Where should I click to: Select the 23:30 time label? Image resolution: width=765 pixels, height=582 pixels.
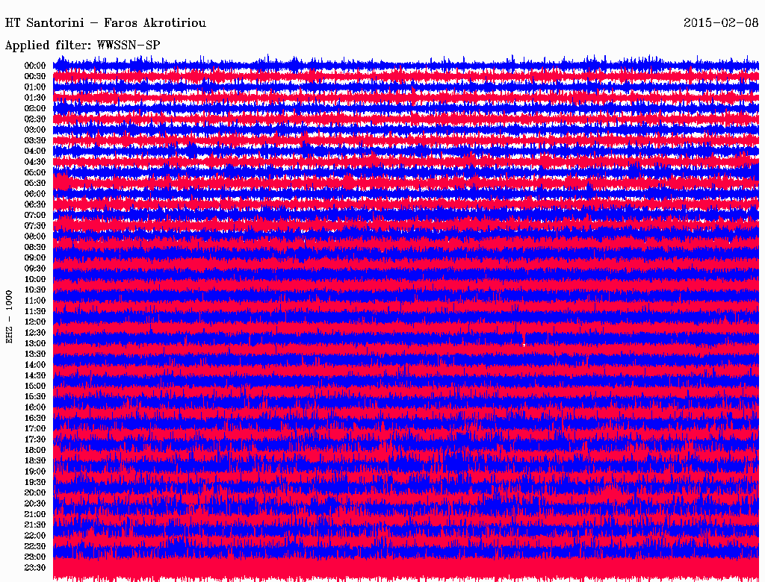pos(35,568)
